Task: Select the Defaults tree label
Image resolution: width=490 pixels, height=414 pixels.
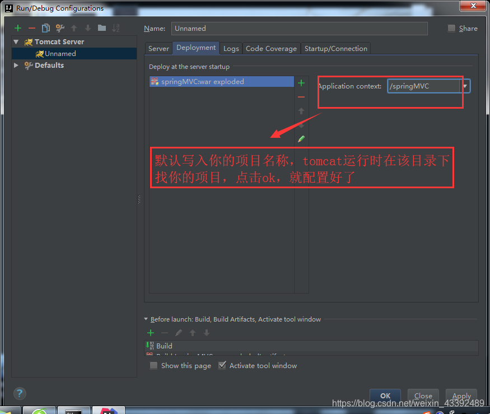Action: click(x=49, y=65)
